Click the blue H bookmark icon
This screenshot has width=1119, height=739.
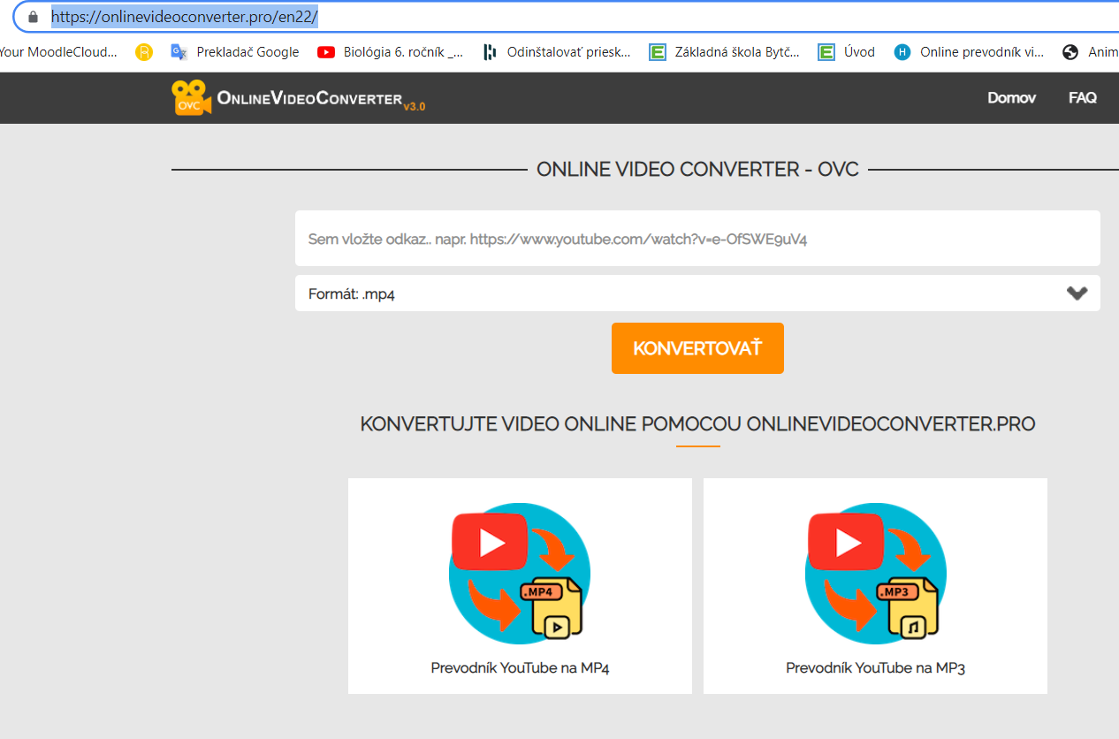[x=902, y=52]
